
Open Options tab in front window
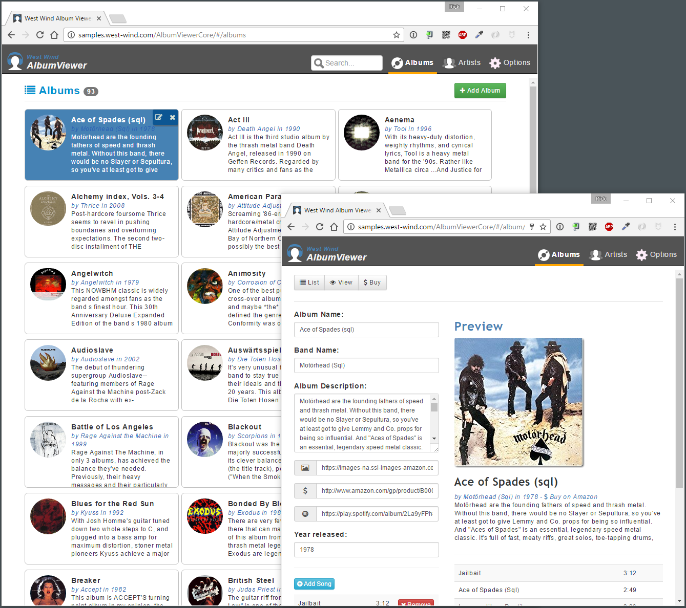(656, 254)
